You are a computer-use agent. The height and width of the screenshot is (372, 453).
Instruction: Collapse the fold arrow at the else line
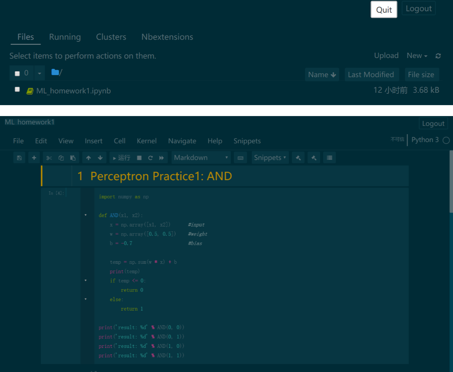(x=86, y=299)
